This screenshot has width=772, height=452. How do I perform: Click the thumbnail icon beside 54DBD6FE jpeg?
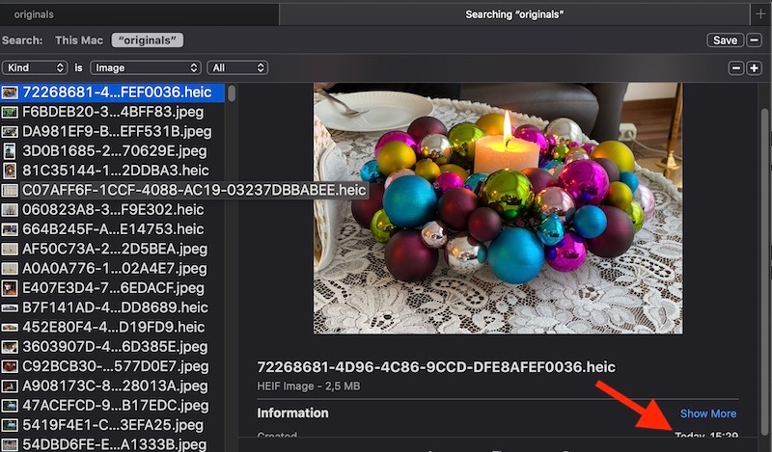(x=10, y=444)
